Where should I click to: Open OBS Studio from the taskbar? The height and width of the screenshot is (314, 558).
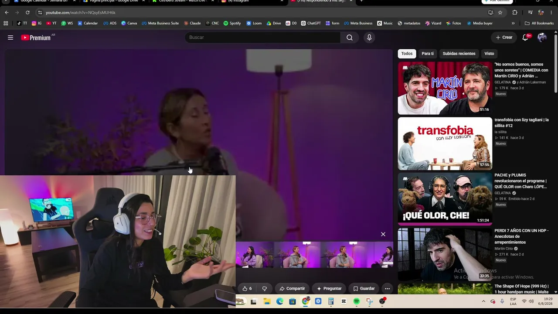pos(382,301)
